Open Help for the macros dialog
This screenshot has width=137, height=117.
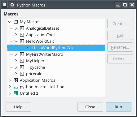18,107
